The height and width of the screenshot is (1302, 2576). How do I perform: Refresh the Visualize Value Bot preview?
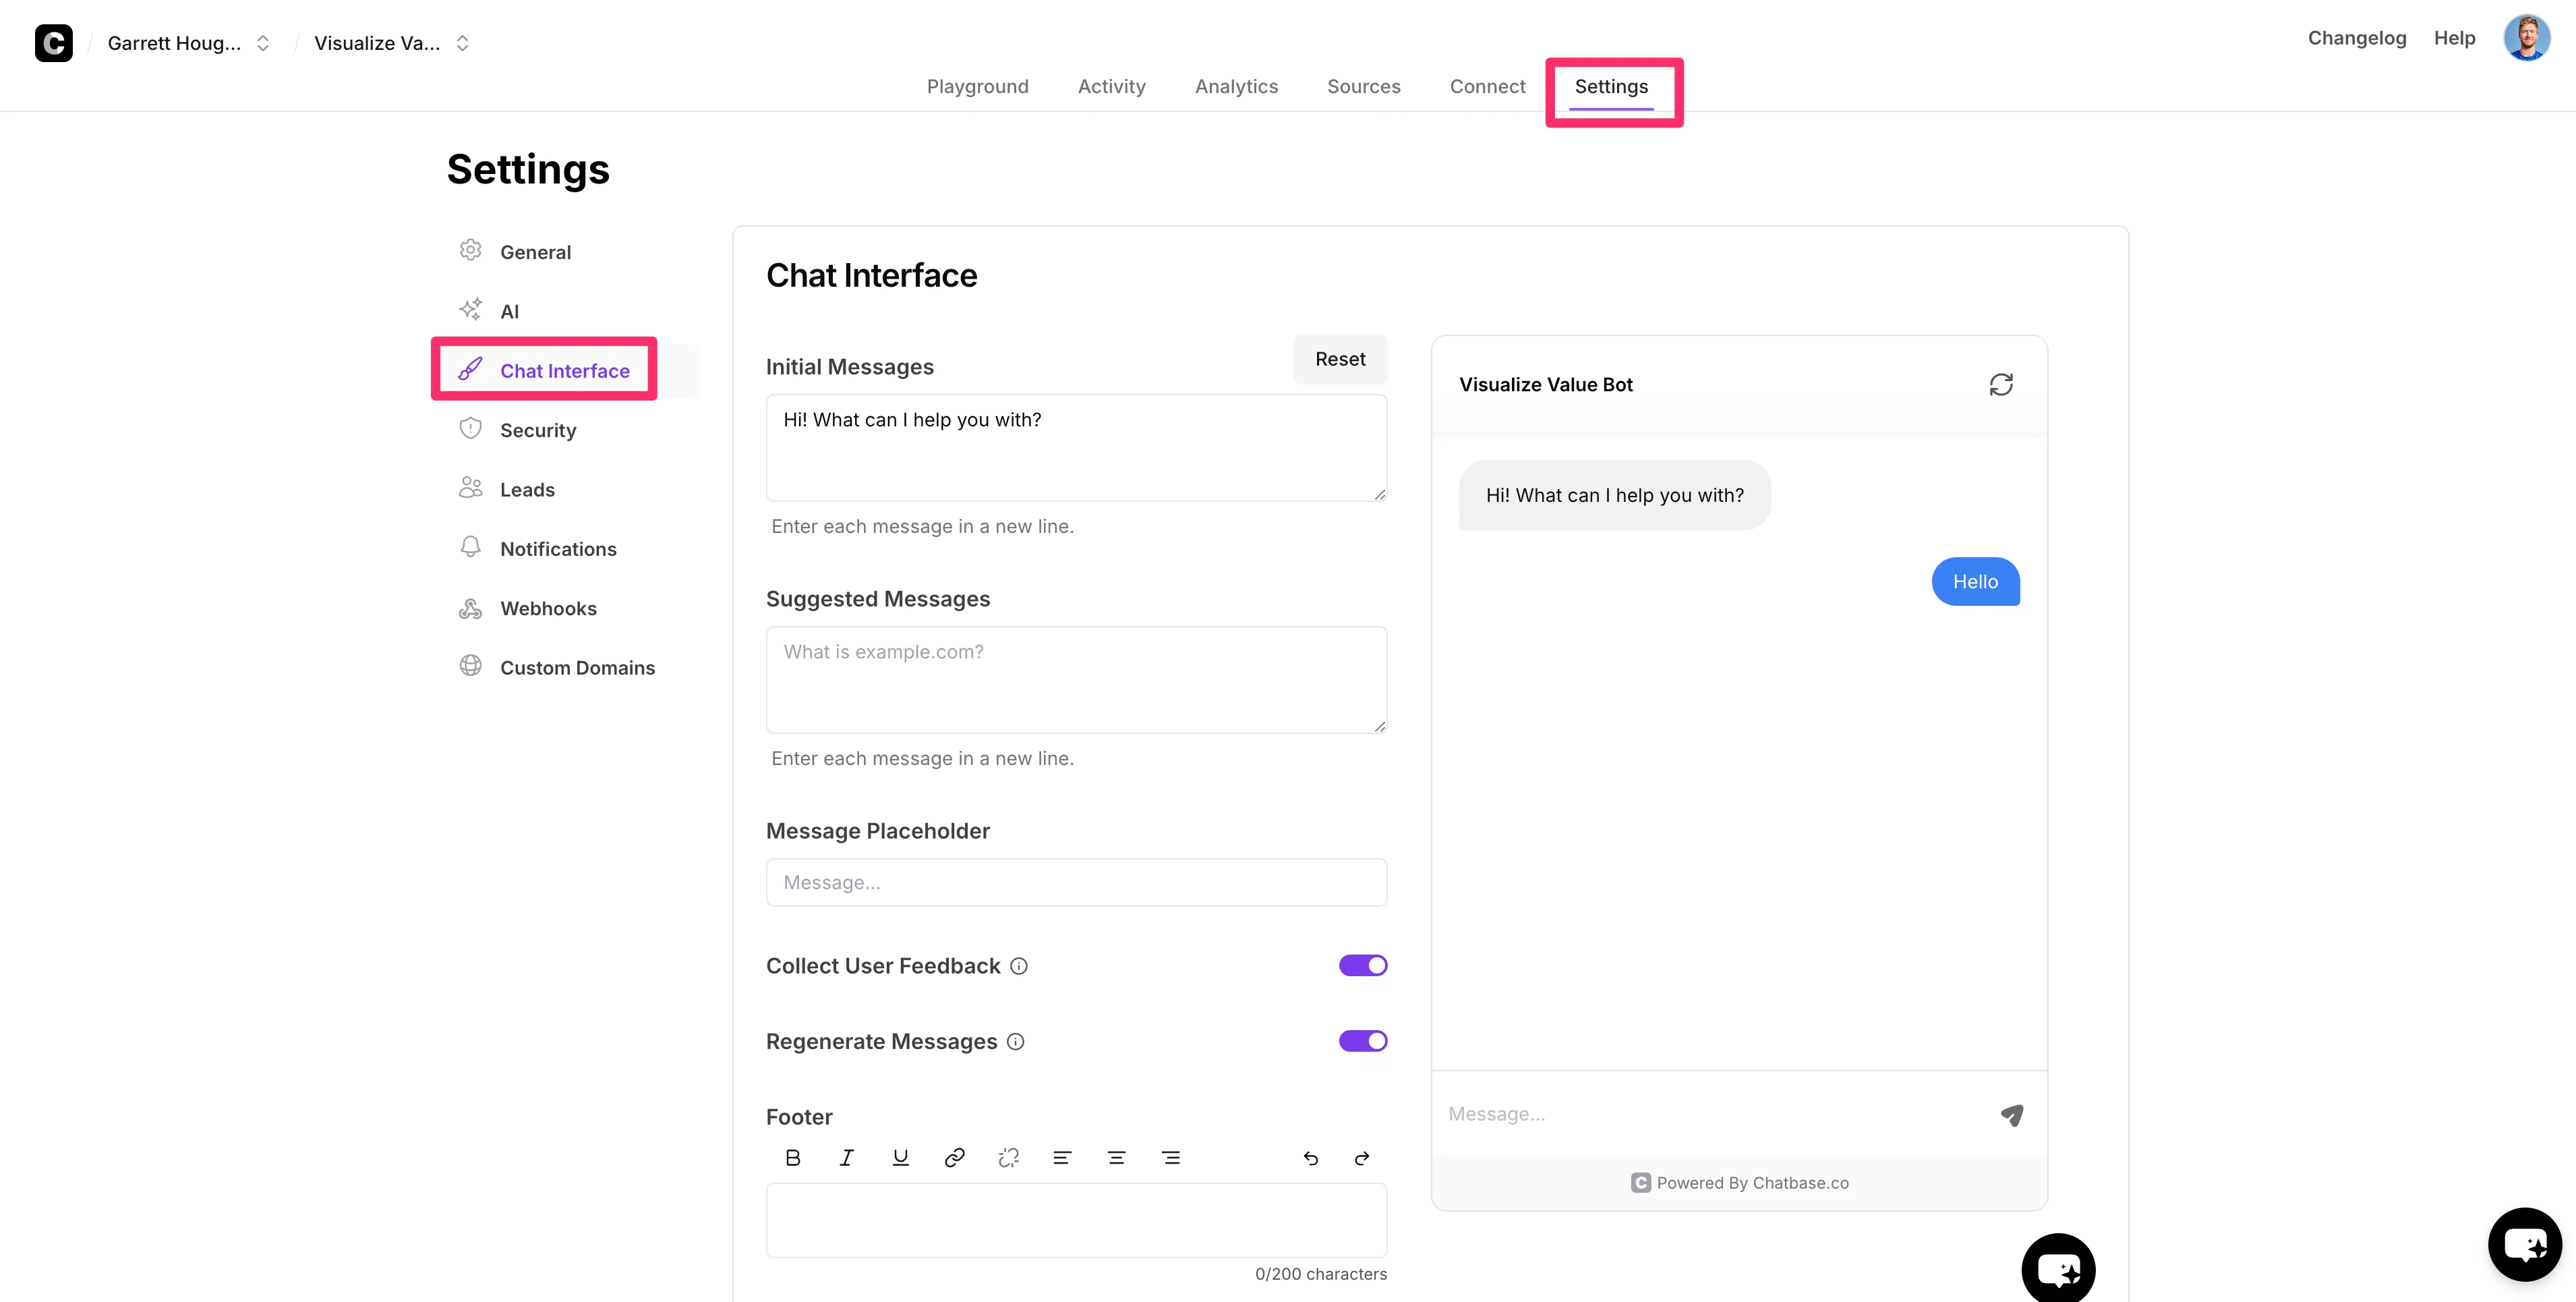point(2000,385)
